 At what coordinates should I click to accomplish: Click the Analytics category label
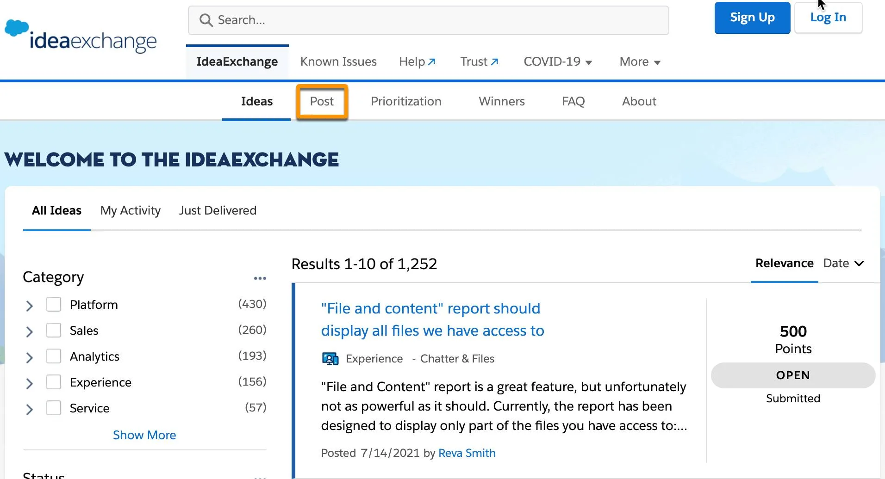pyautogui.click(x=94, y=356)
